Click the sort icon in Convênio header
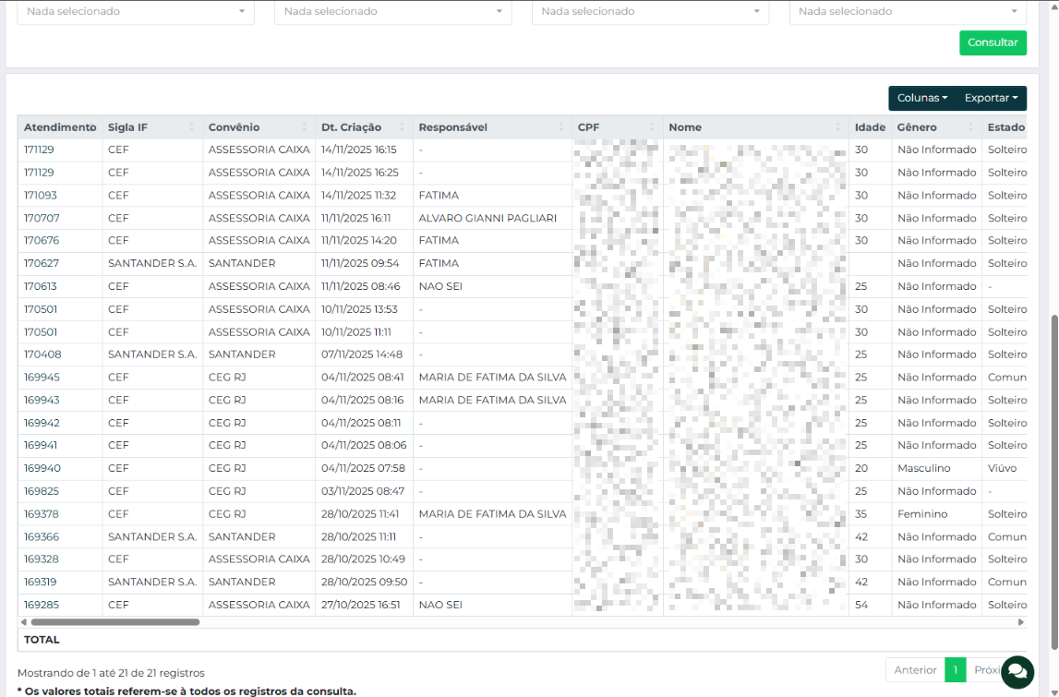Image resolution: width=1059 pixels, height=697 pixels. 305,127
